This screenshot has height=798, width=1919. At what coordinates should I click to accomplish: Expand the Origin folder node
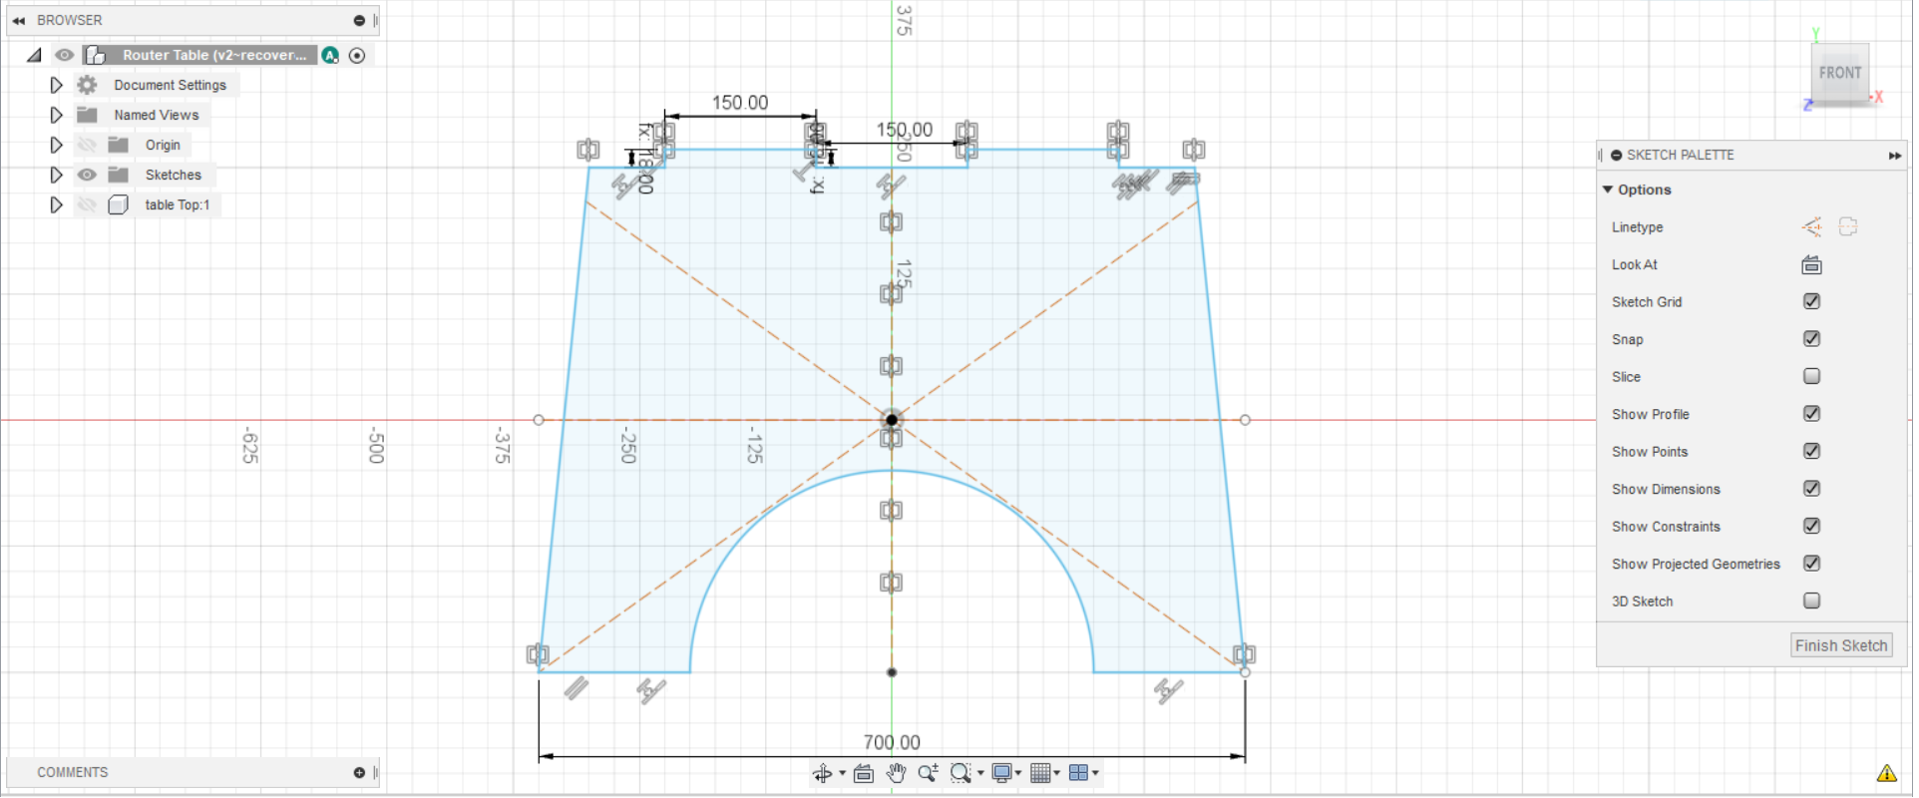(x=57, y=146)
